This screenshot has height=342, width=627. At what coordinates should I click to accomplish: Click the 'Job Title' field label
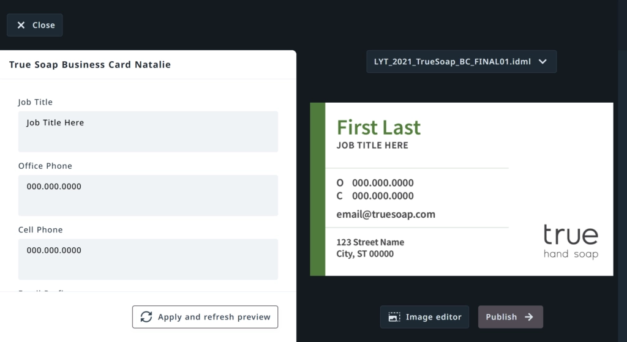click(35, 102)
